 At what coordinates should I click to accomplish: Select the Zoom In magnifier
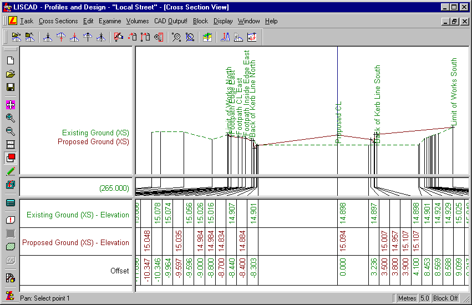coord(11,118)
